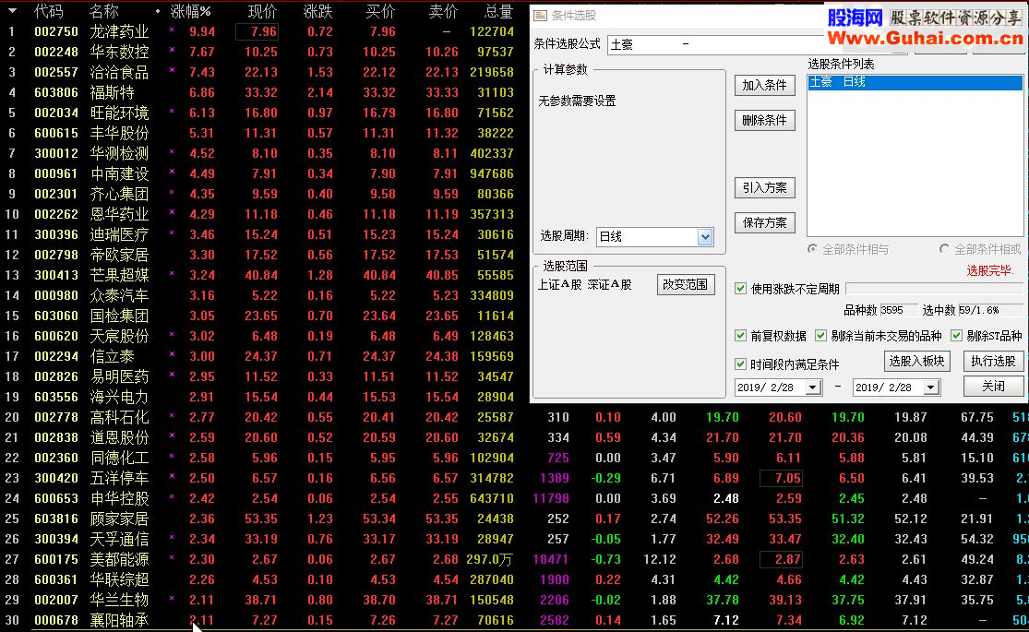Select 土豪 日线 in condition list
The width and height of the screenshot is (1029, 632).
[x=915, y=82]
